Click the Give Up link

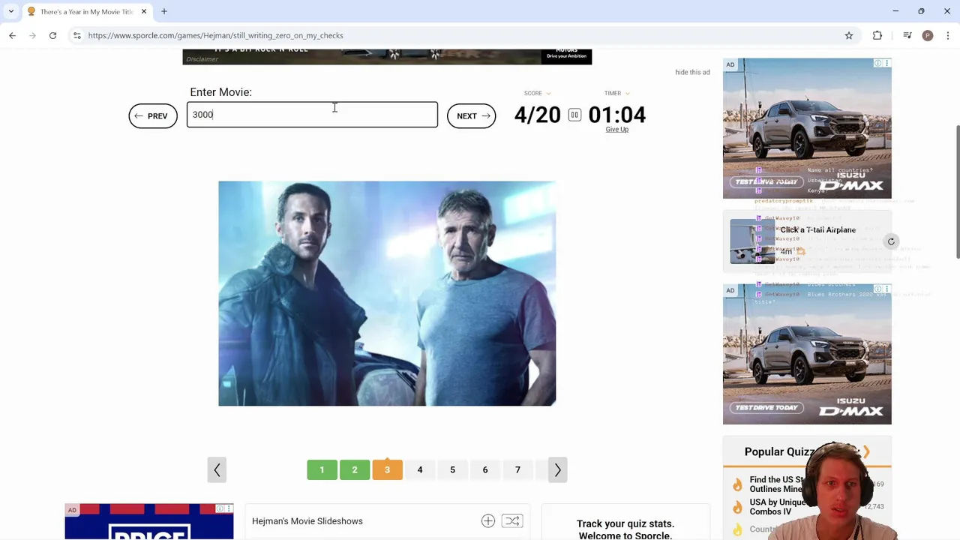[617, 130]
